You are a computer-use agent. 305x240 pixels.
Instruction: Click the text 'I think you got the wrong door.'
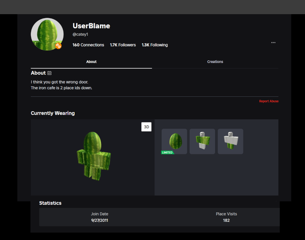(x=60, y=82)
